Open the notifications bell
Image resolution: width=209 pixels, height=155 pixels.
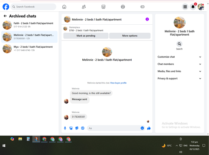tap(193, 7)
